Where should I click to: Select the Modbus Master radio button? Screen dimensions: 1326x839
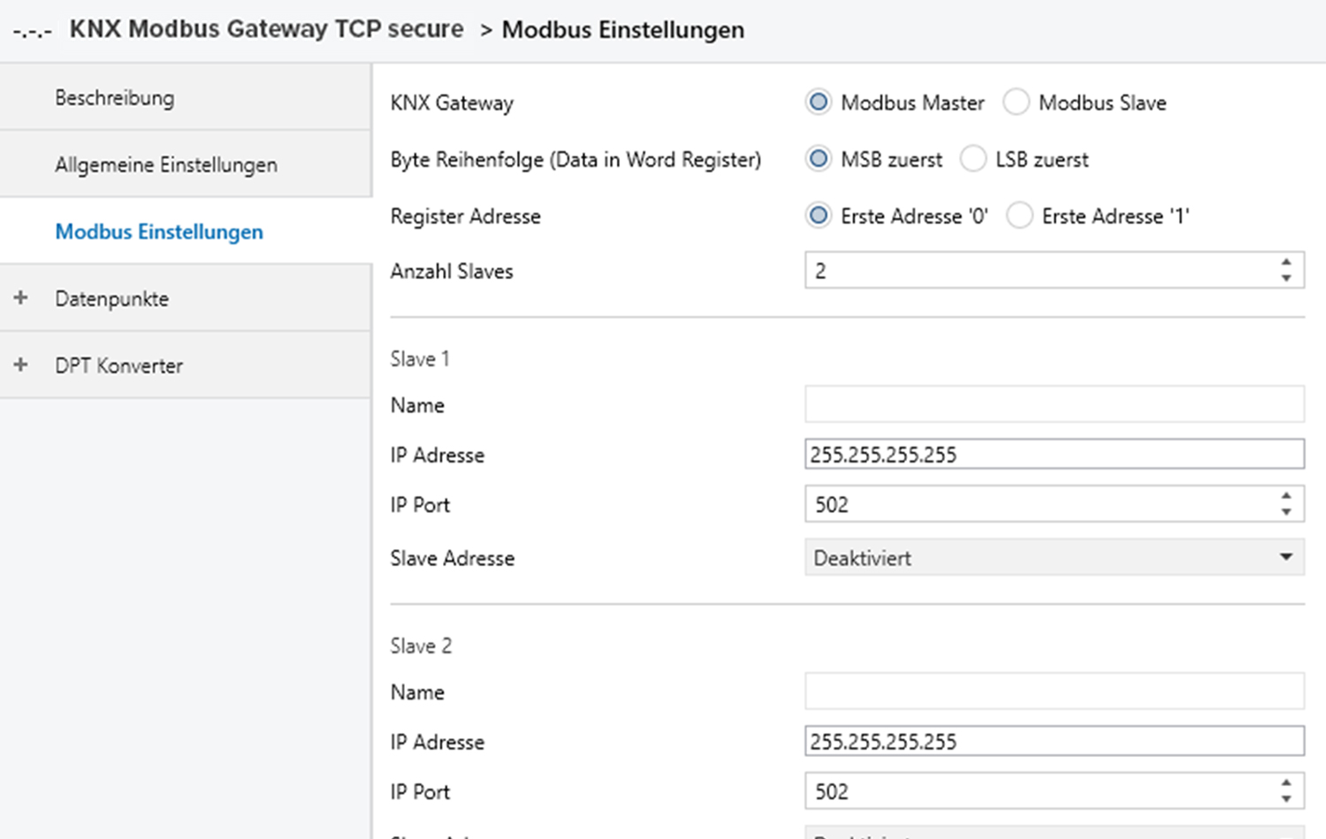pos(819,102)
